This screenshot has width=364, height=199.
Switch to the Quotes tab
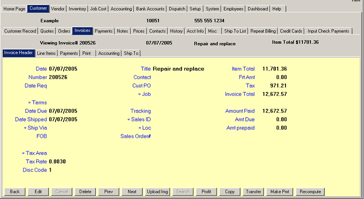point(47,31)
